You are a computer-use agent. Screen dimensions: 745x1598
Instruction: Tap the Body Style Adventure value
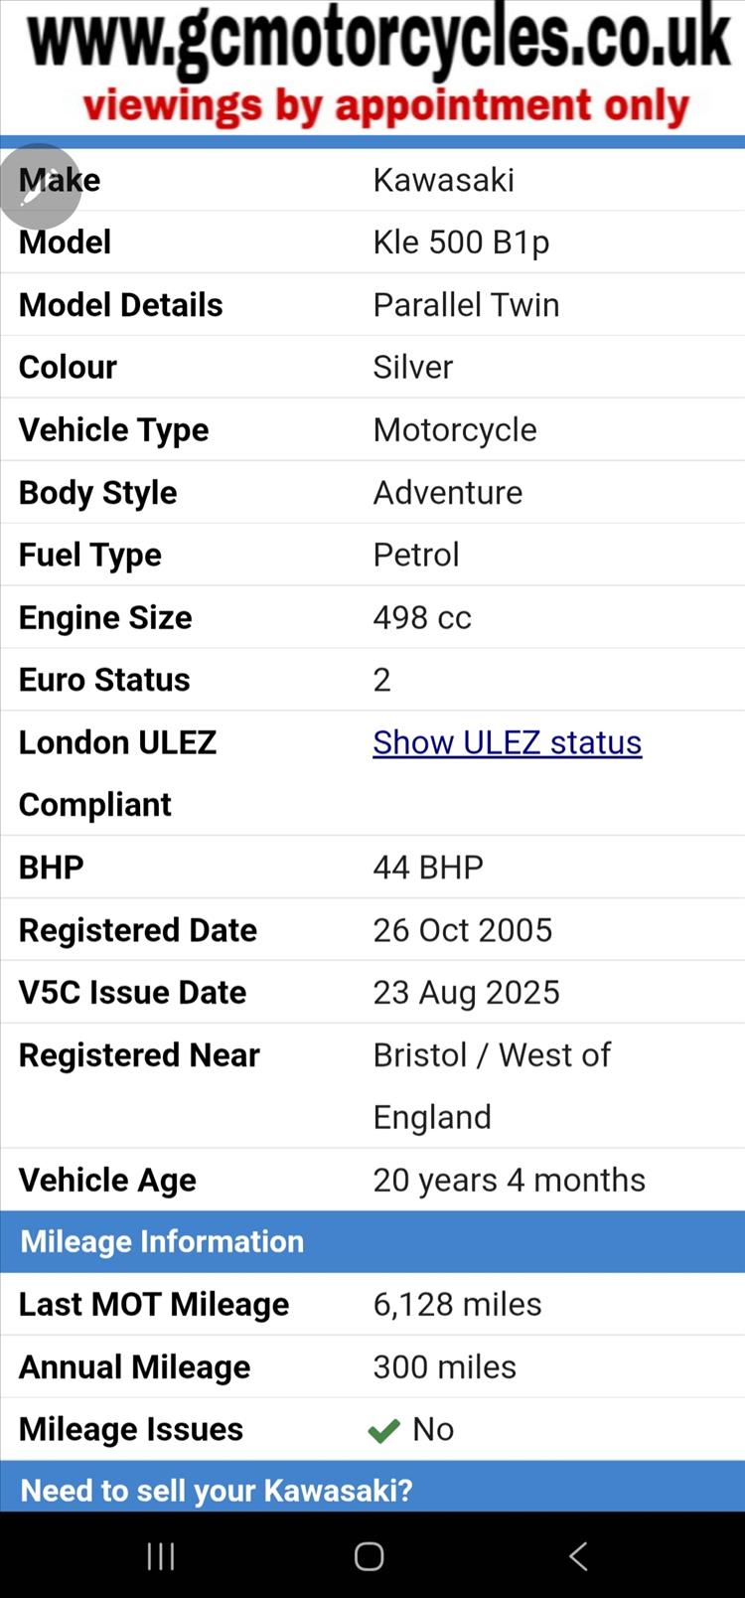447,492
